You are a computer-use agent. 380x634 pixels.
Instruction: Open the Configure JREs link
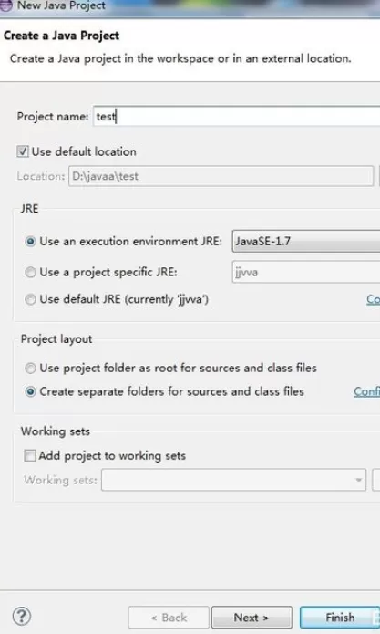click(x=373, y=299)
